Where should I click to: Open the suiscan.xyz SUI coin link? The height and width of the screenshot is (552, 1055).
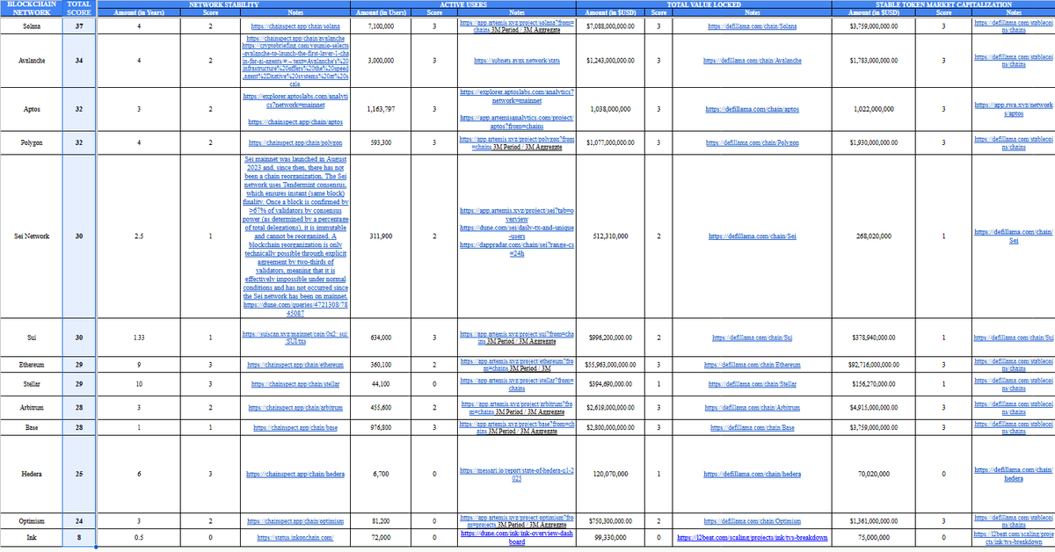(295, 336)
